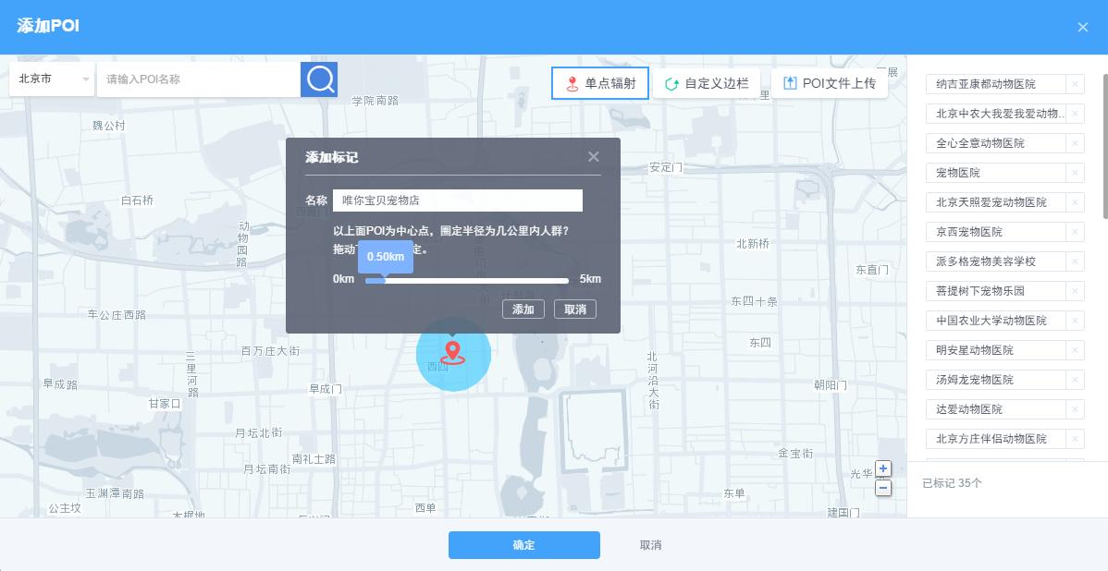
Task: Open POI文件上传 file upload
Action: point(830,82)
